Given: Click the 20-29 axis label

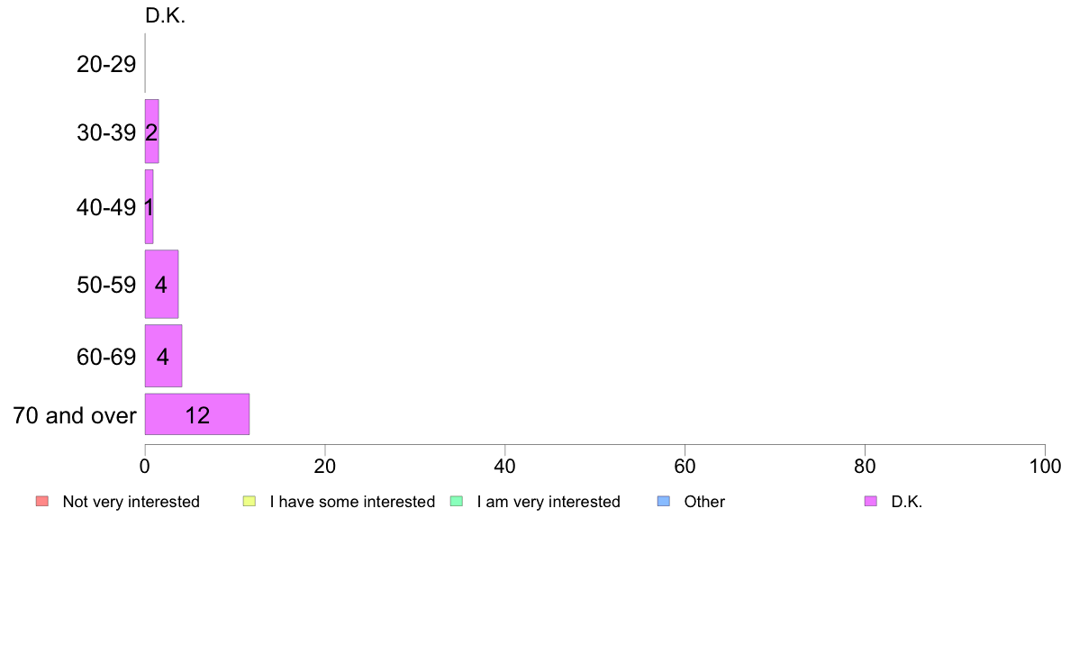Looking at the screenshot, I should pos(106,64).
